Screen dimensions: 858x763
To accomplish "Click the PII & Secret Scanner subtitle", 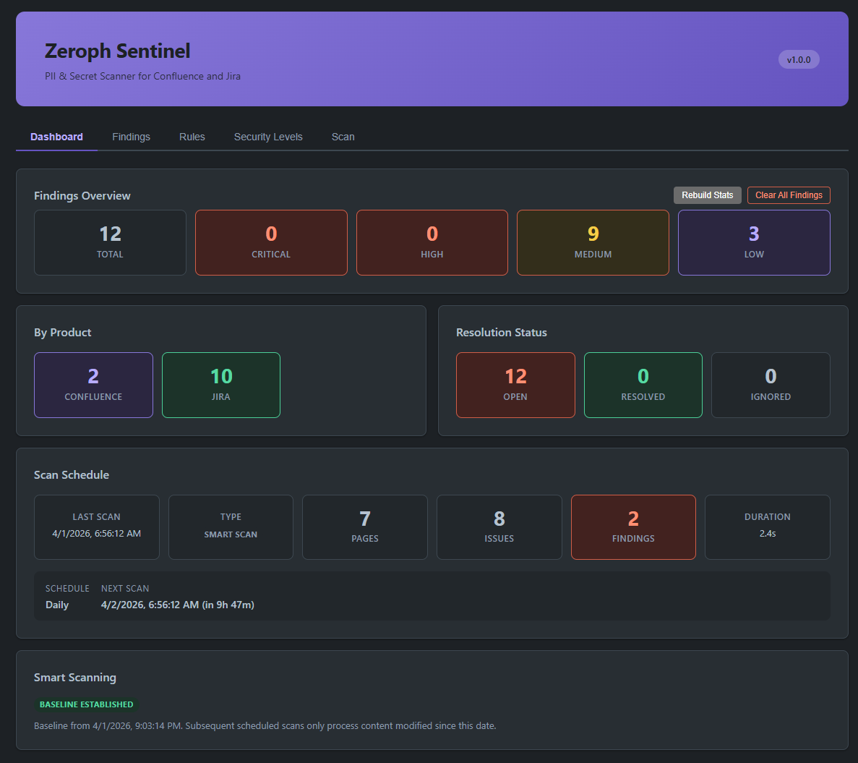I will (x=142, y=76).
